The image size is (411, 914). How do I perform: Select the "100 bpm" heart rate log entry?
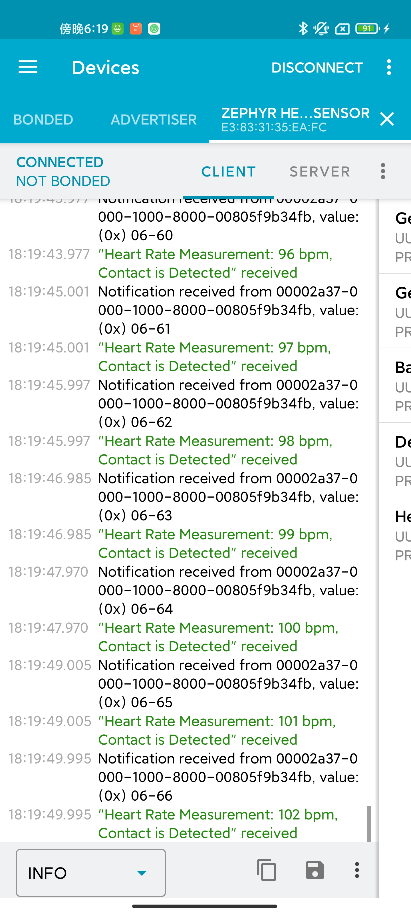218,637
